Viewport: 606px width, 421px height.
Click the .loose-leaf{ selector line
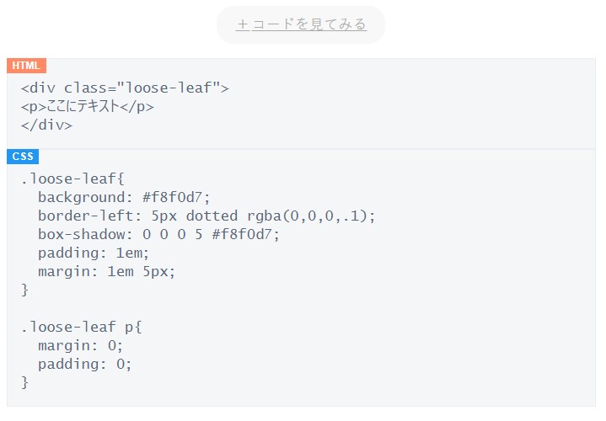[x=72, y=179]
